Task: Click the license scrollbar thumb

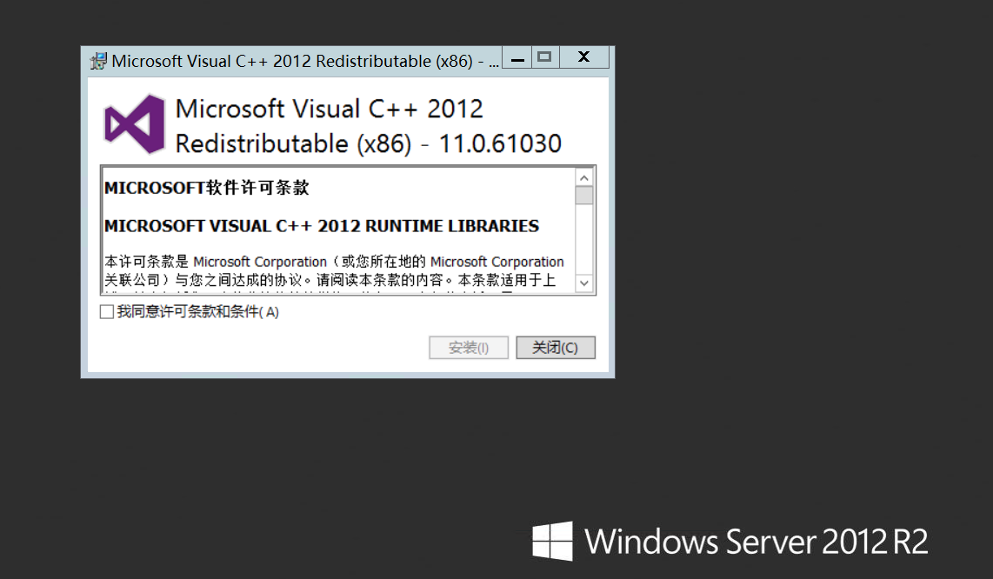Action: coord(584,196)
